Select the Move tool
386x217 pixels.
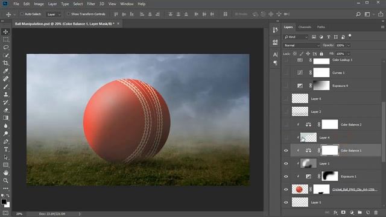pos(5,32)
